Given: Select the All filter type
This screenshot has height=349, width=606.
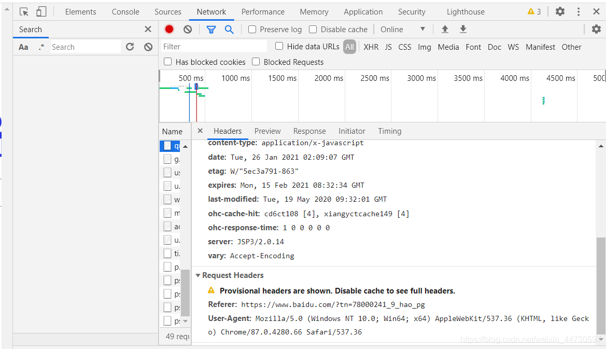Looking at the screenshot, I should (349, 47).
